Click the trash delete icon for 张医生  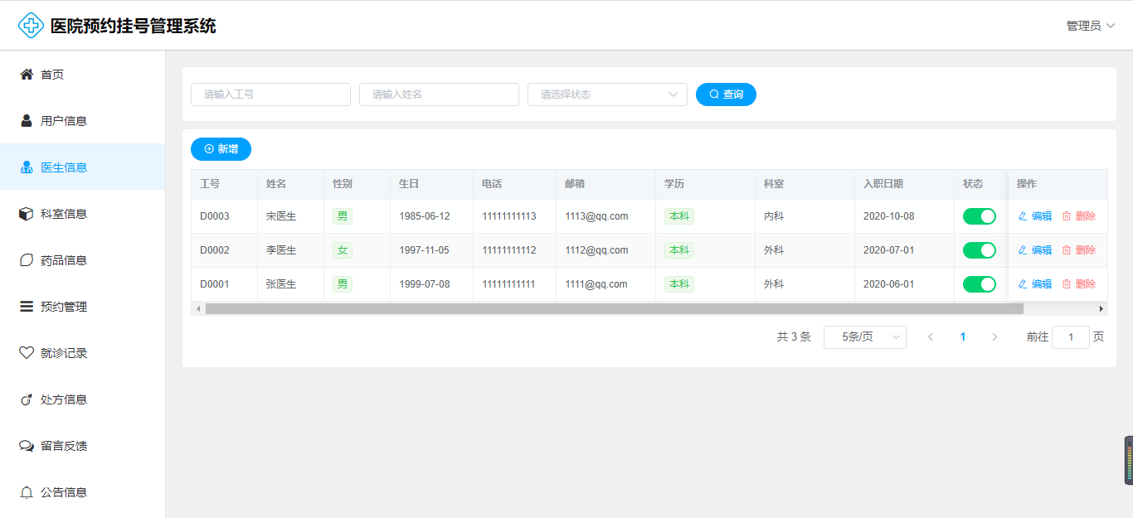click(x=1067, y=284)
